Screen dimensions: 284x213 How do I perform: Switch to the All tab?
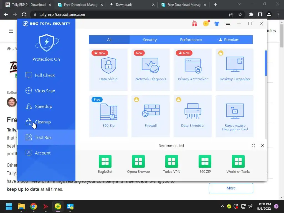click(x=109, y=40)
